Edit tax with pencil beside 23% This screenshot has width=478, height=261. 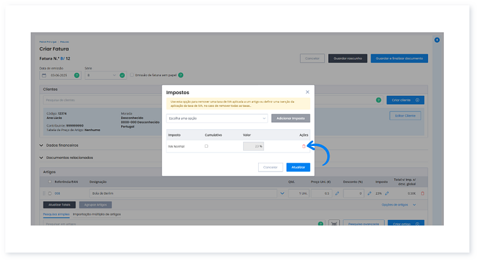386,193
